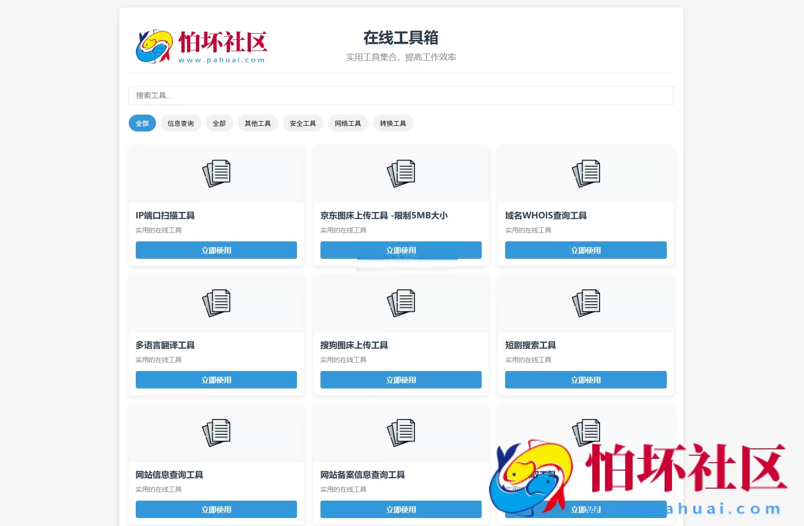Open 网站备案信息查询工具 via 立即使用 button
Screen dimensions: 804x526
click(400, 509)
